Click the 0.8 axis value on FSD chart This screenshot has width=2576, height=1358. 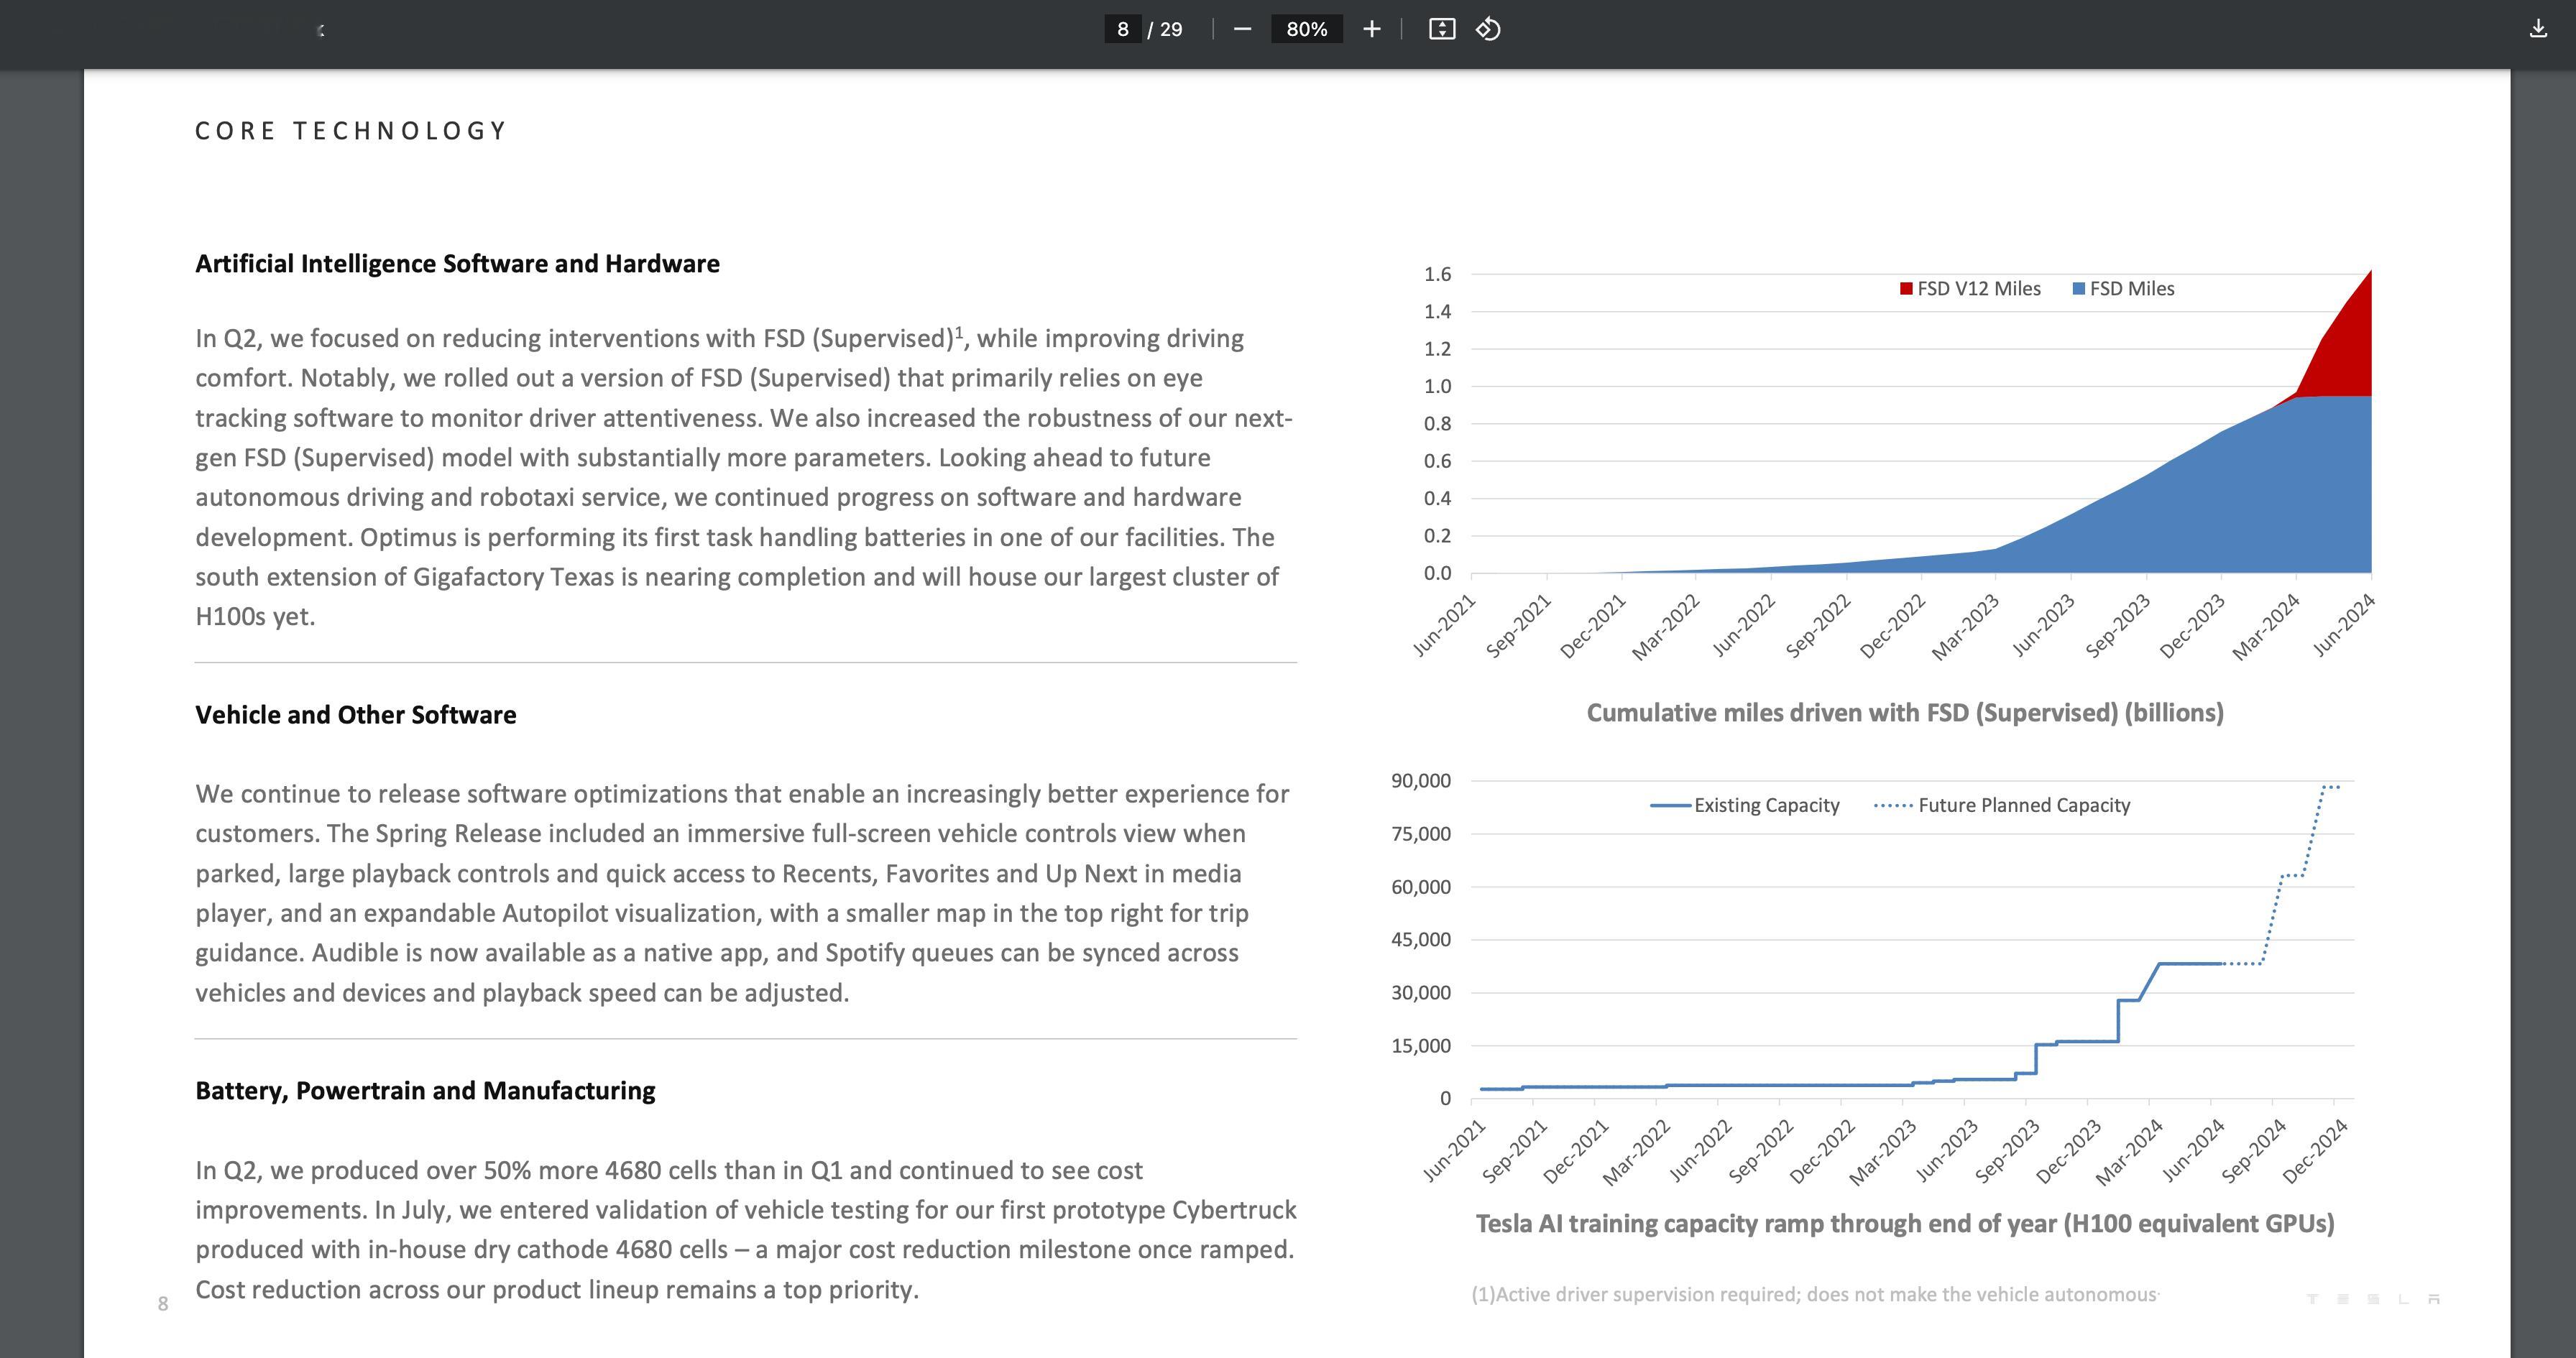coord(1437,423)
